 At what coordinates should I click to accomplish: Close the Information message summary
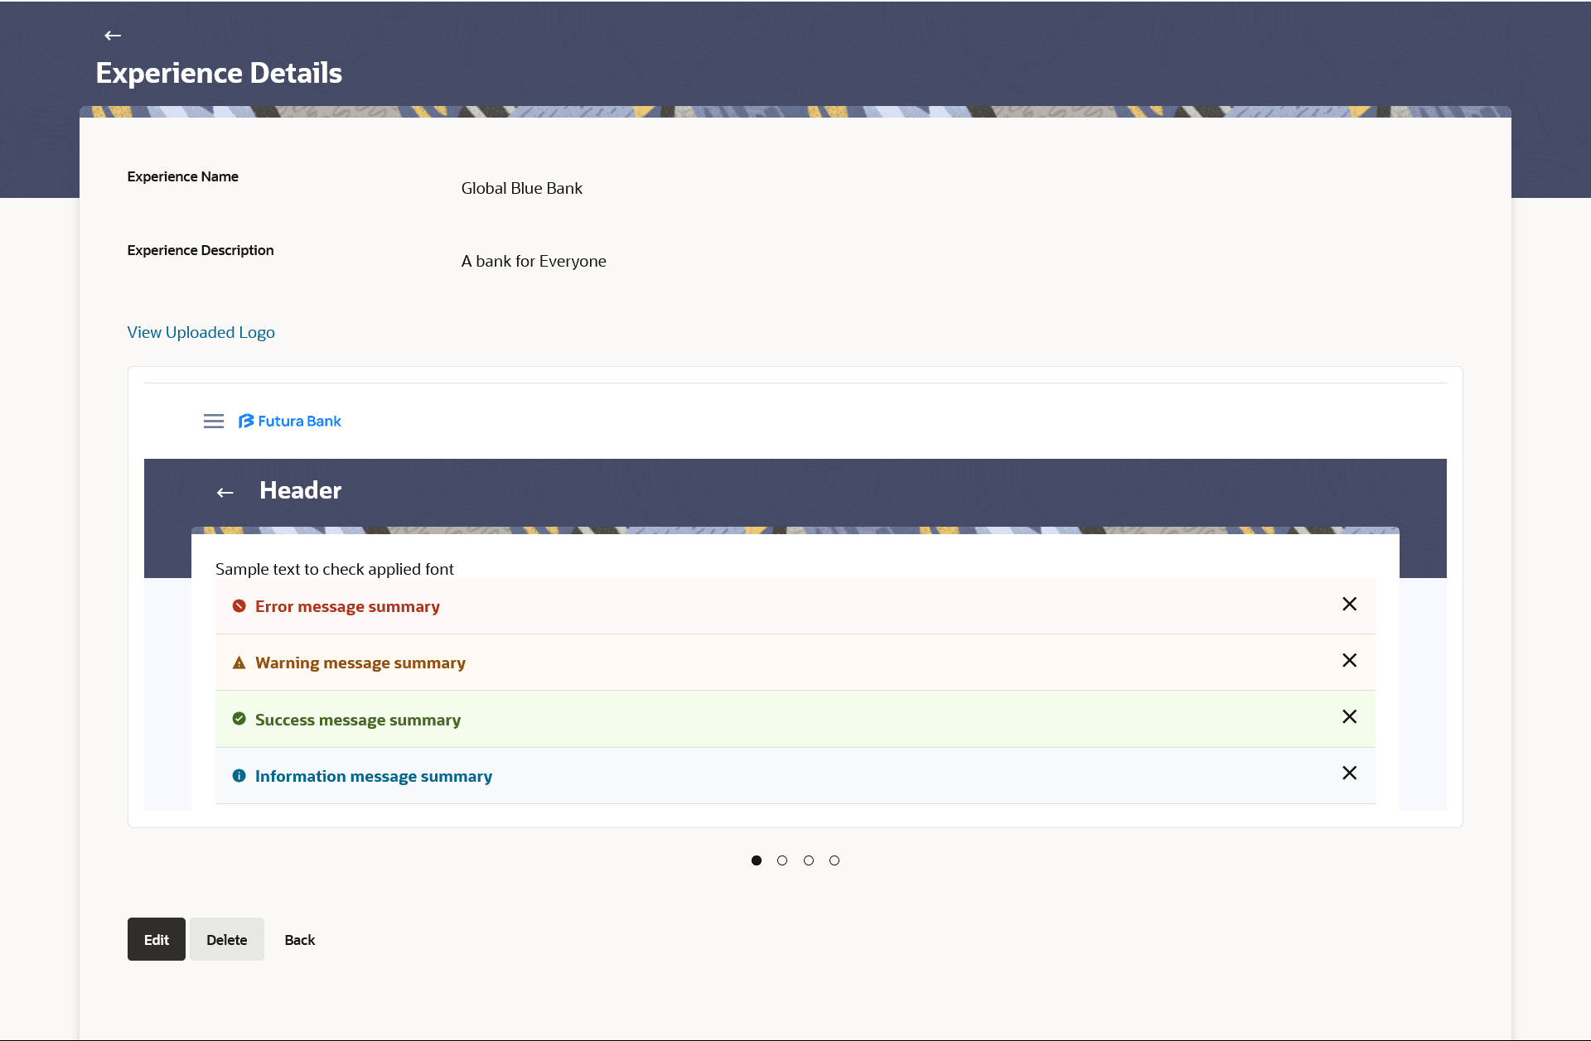coord(1349,774)
